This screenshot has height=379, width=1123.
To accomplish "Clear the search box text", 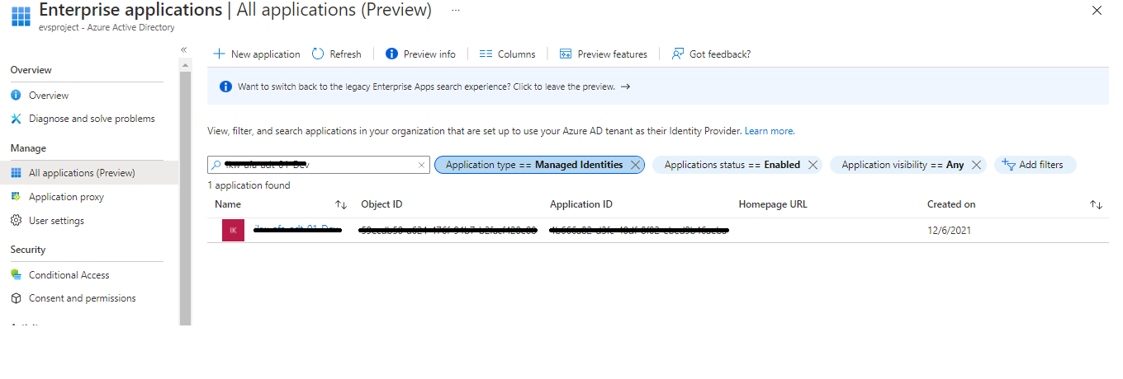I will tap(421, 165).
